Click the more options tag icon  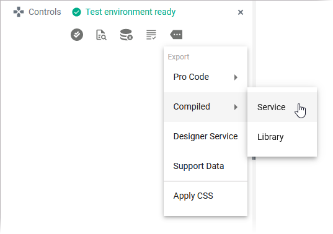click(176, 35)
